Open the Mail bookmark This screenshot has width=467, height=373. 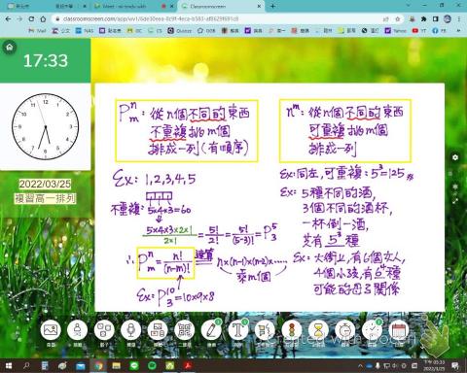[37, 30]
